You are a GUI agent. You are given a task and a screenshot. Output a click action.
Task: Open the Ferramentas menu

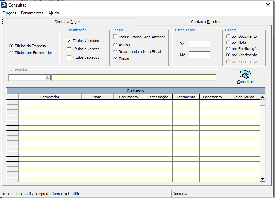pos(32,13)
